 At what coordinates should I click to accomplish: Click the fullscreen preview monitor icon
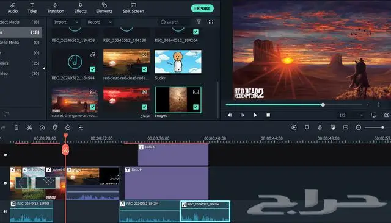373,115
